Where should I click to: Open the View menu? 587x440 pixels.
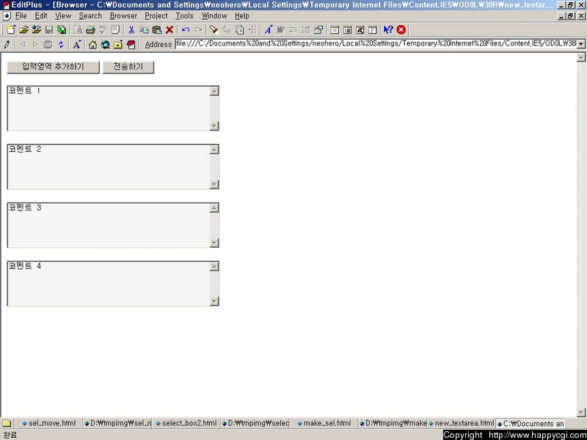click(x=63, y=15)
